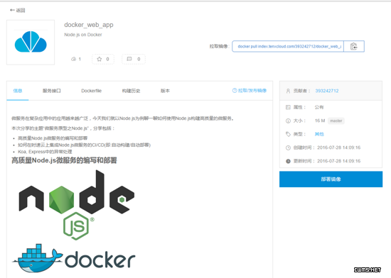Click the docker pull command field

click(288, 46)
